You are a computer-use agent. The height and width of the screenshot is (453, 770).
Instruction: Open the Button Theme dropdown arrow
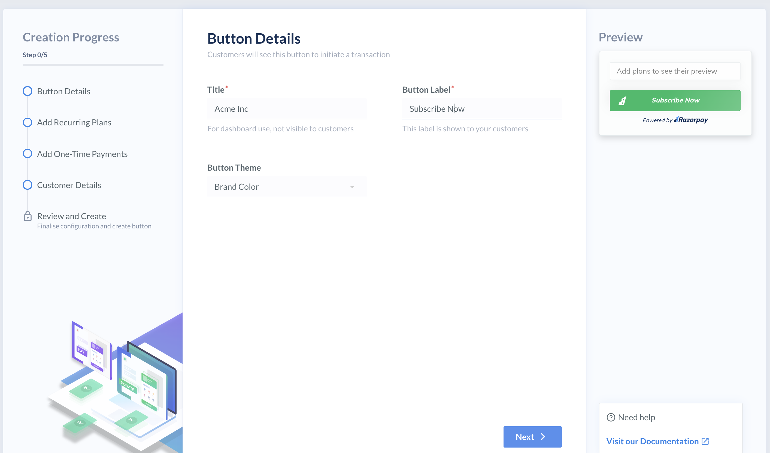[x=352, y=187]
